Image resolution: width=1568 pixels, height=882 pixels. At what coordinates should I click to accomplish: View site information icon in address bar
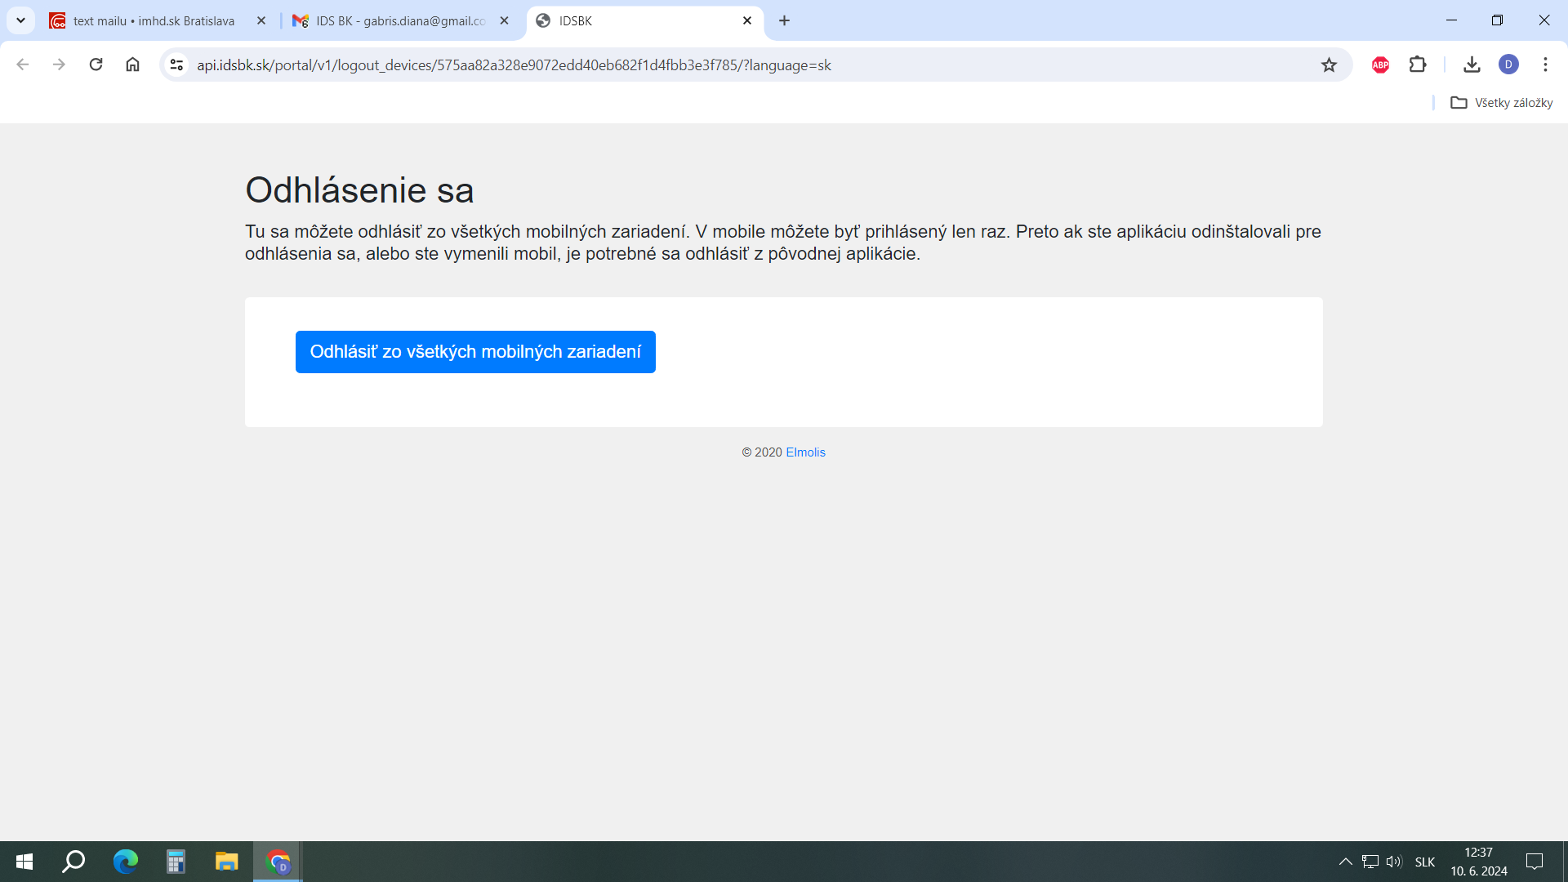[x=176, y=65]
